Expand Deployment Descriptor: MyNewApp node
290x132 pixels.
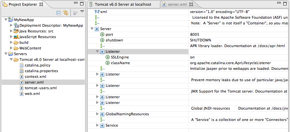click(11, 25)
